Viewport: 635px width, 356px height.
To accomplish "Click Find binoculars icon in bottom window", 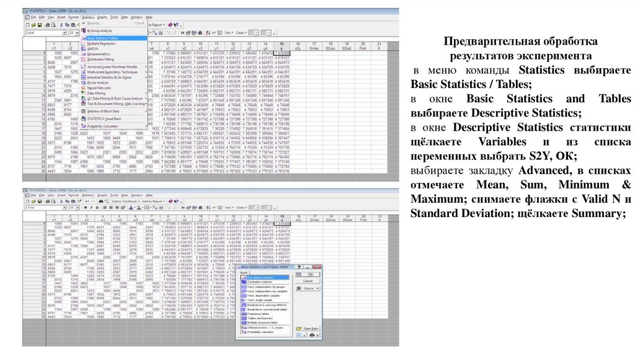I will (101, 202).
